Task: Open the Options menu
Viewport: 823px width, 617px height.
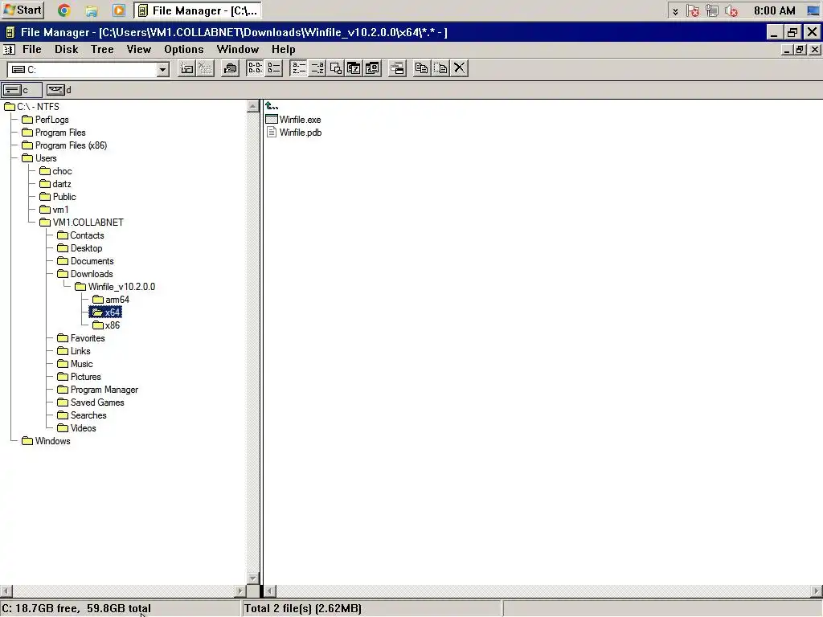Action: point(184,49)
